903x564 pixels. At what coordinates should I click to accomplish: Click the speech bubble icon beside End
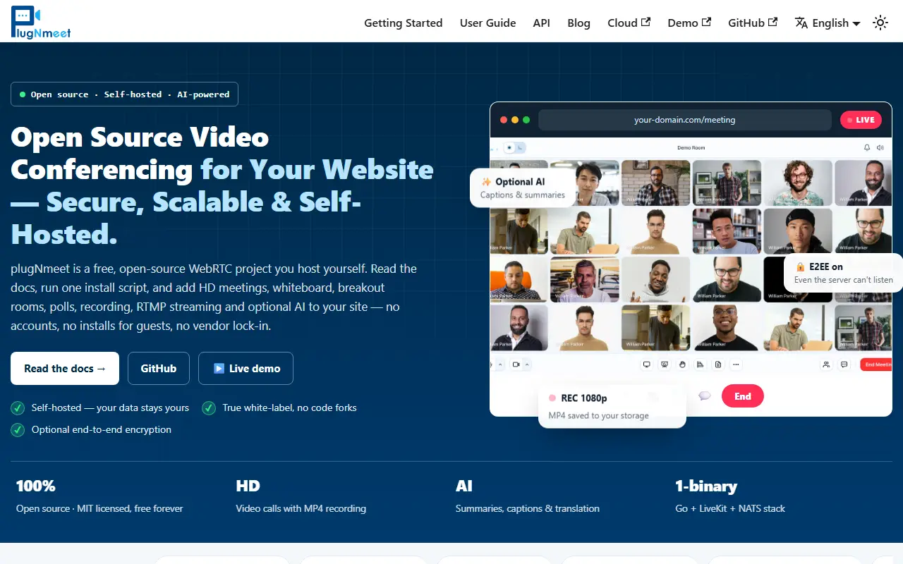(704, 396)
